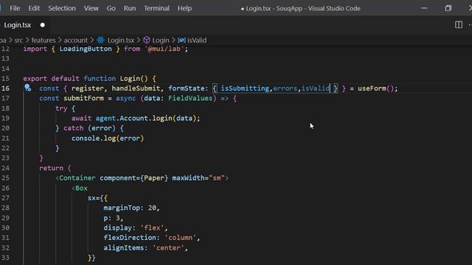Click line number 16 in the gutter

click(5, 88)
